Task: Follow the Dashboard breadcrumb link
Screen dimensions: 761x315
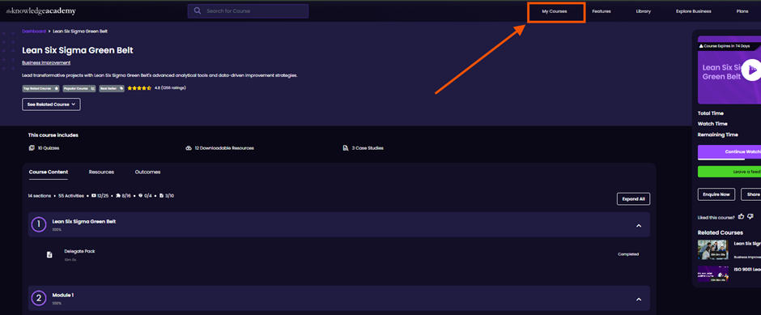Action: coord(34,31)
